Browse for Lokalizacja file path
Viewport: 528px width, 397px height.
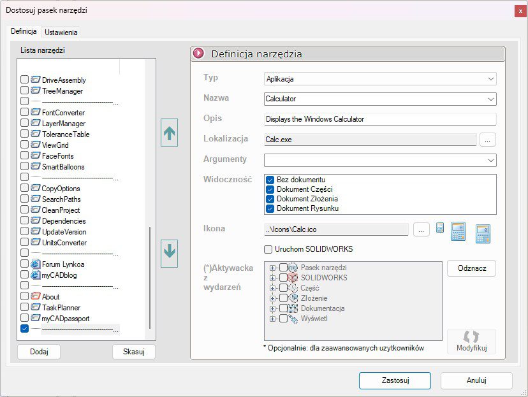point(488,140)
